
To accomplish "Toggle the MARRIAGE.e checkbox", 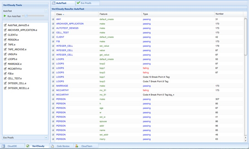I will [5, 63].
